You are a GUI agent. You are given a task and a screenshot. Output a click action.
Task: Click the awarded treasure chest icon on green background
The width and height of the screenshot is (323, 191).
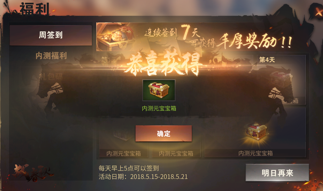[x=159, y=90]
